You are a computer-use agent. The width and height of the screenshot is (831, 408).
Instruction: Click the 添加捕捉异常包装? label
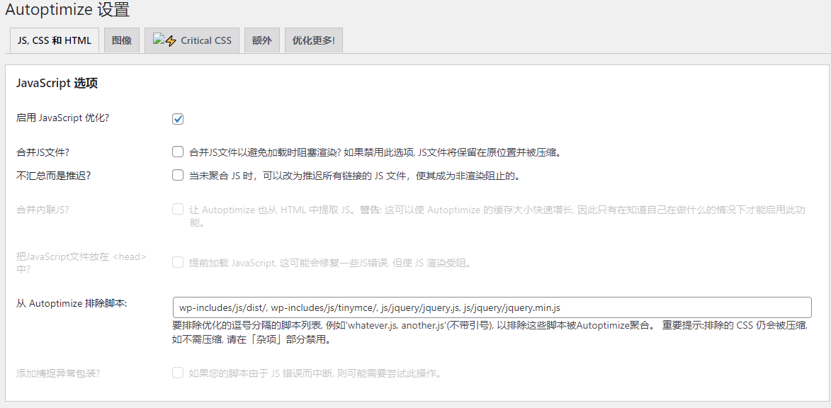58,373
